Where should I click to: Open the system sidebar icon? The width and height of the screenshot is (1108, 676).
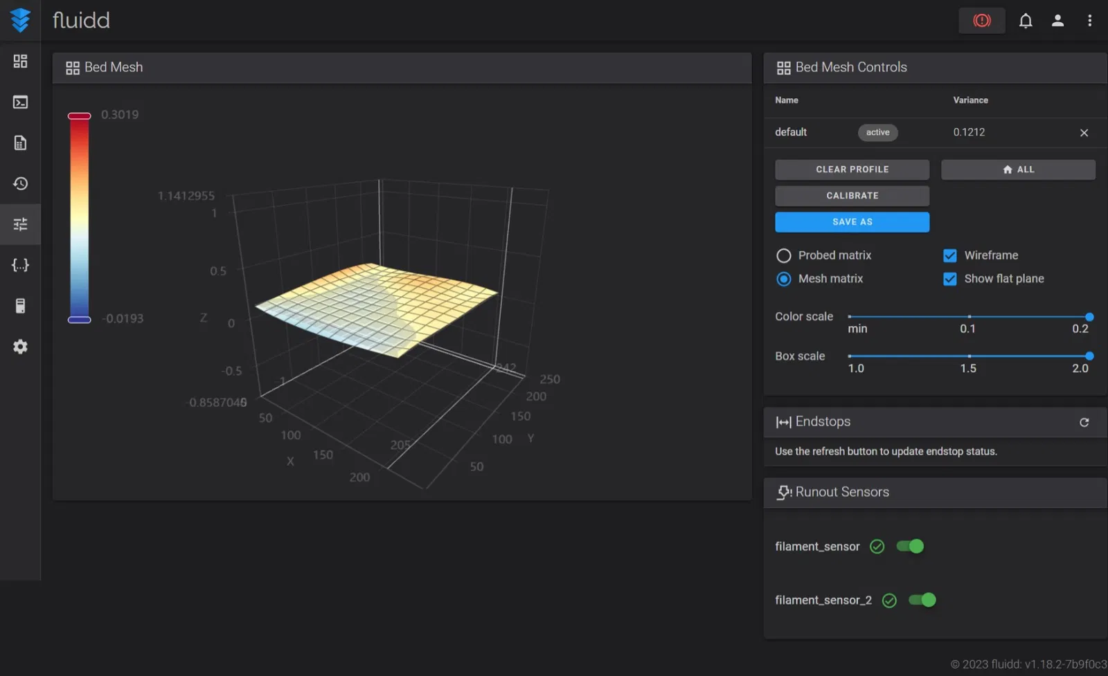click(20, 306)
